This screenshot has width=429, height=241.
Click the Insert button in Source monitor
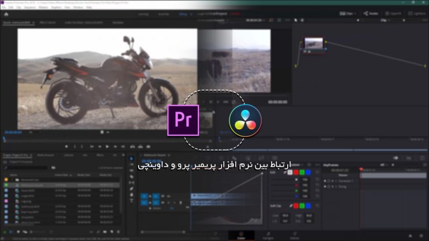pyautogui.click(x=132, y=147)
